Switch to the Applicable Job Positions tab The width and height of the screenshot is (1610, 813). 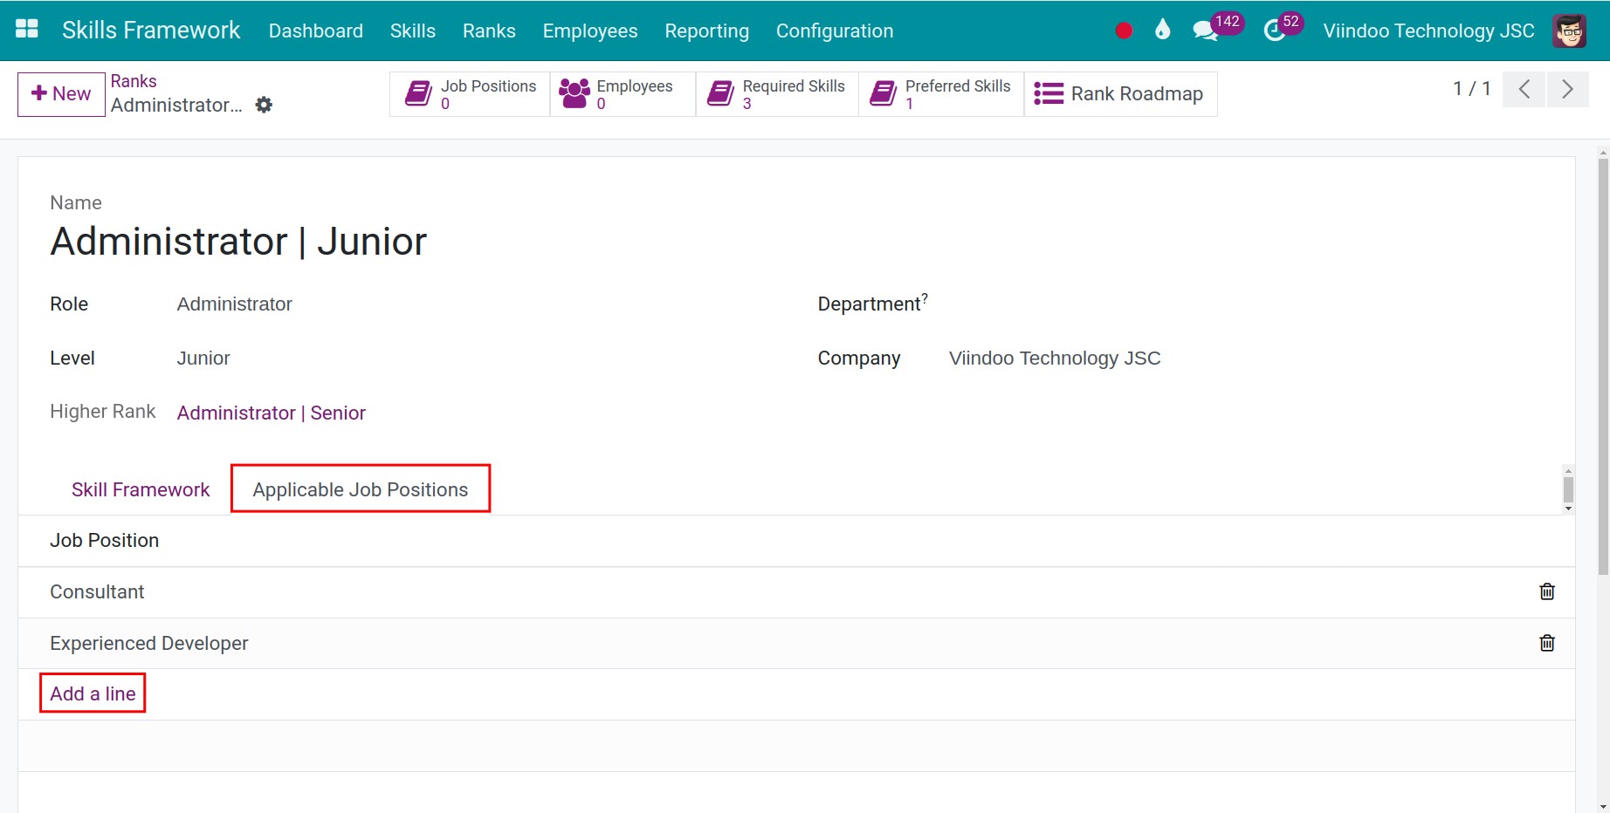[x=361, y=489]
